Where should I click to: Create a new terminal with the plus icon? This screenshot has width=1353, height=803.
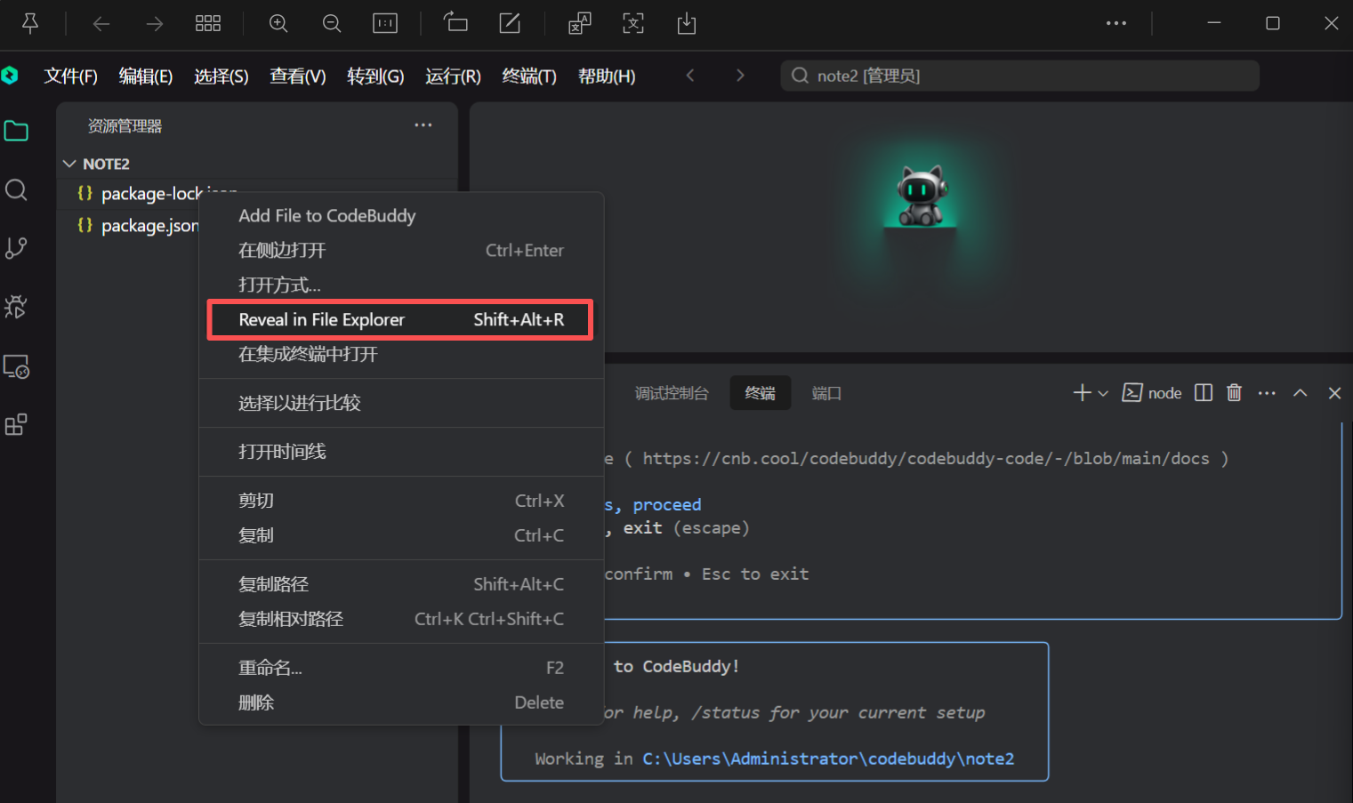pyautogui.click(x=1082, y=393)
